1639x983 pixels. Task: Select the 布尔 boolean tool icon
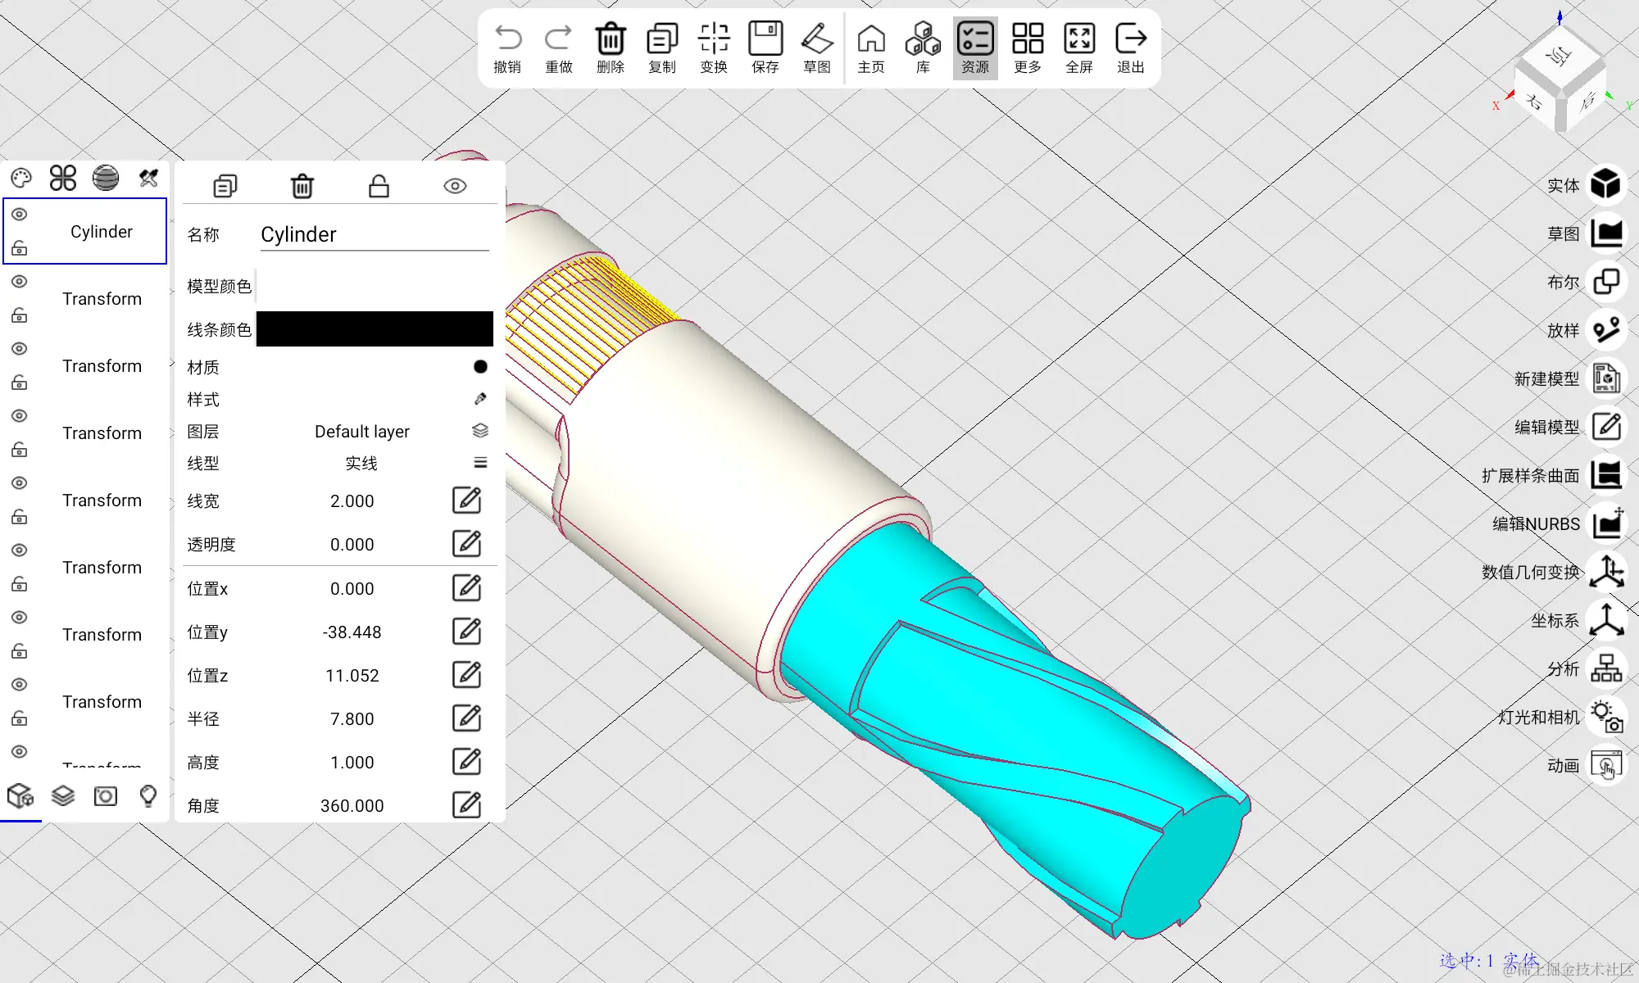(x=1606, y=282)
